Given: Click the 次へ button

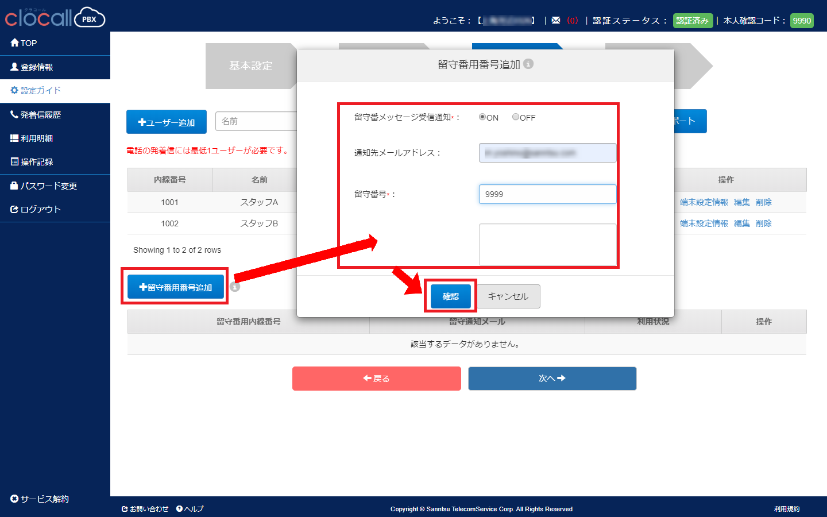Looking at the screenshot, I should point(552,379).
